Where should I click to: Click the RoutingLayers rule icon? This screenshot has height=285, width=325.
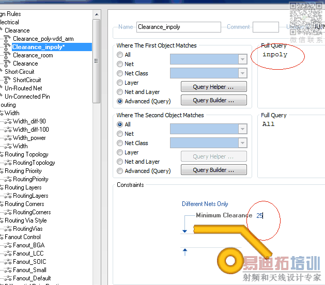tap(8, 196)
